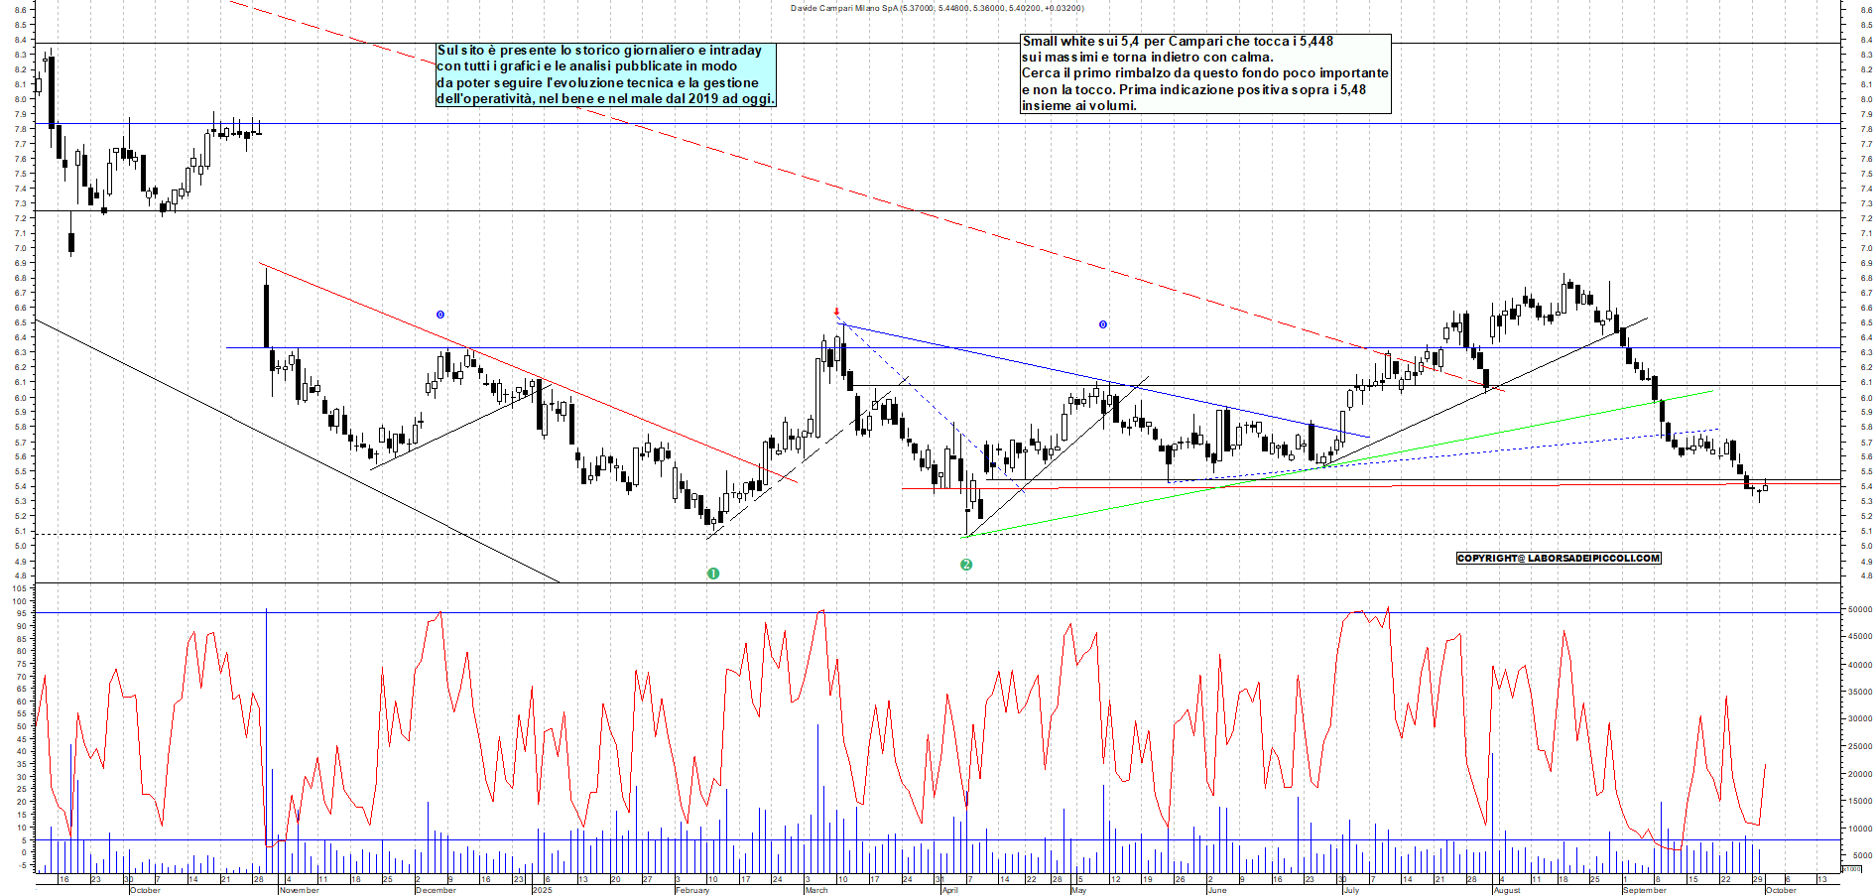Click the Davide Campari Milano SpA chart title
This screenshot has width=1875, height=895.
(x=937, y=8)
